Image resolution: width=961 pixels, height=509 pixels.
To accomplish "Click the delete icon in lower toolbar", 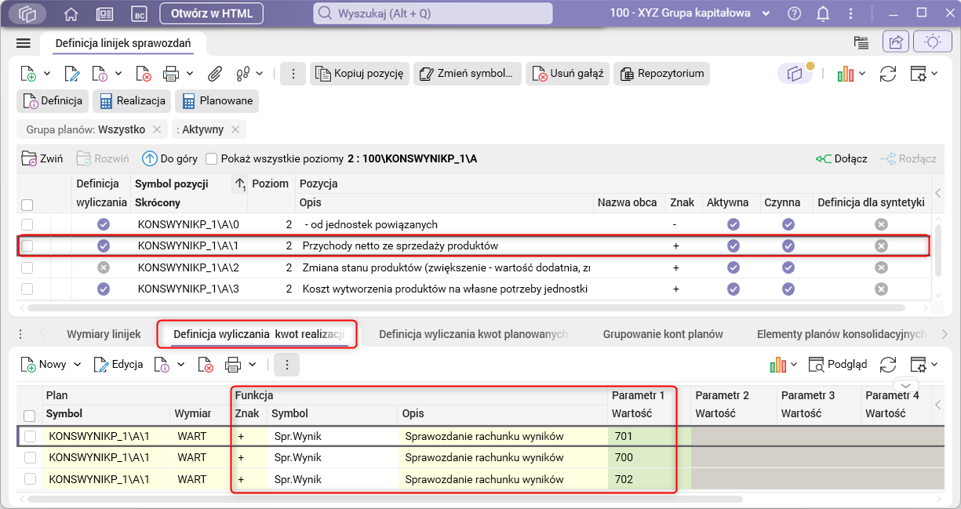I will [x=206, y=365].
